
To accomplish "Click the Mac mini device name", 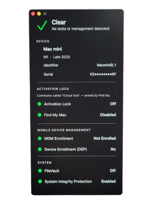I will (x=53, y=49).
